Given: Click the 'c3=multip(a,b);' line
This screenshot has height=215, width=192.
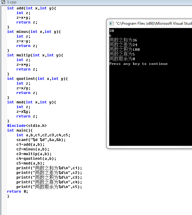Looking at the screenshot, I should 34,154.
